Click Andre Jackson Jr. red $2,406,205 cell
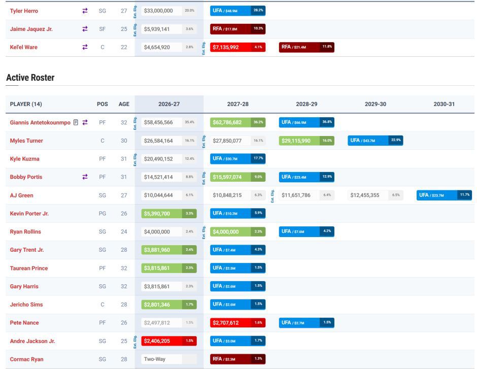 click(x=169, y=341)
